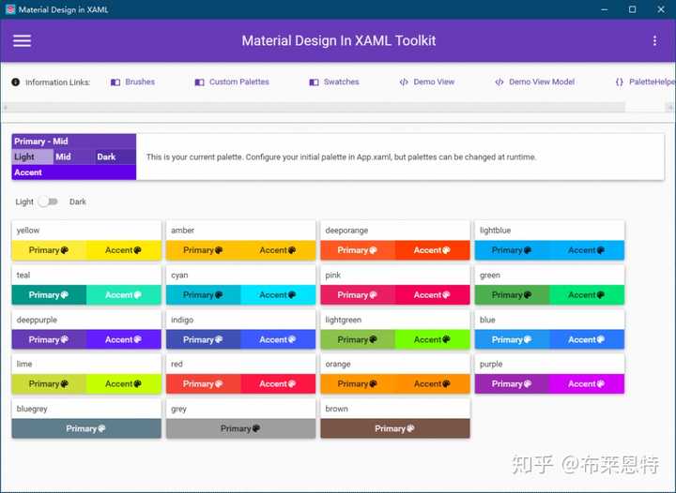Maximize the Material Design in XAML window

tap(632, 9)
